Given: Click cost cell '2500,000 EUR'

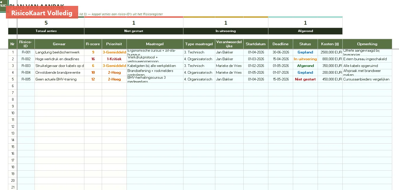Looking at the screenshot, I should 330,52.
